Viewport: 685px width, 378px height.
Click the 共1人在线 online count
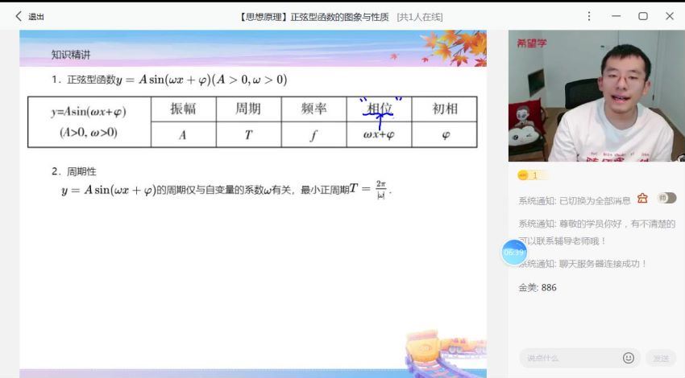420,17
